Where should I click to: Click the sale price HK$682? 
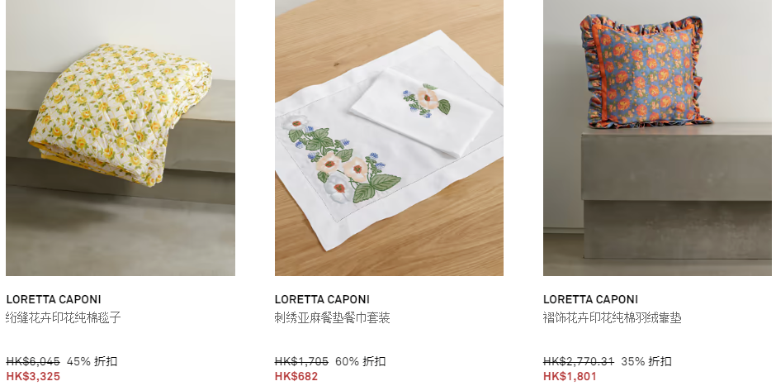coord(296,376)
